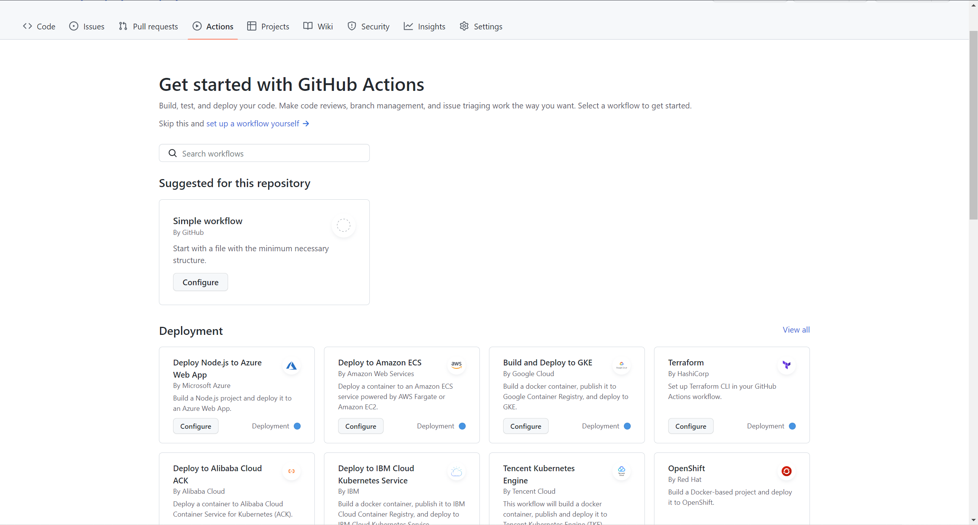The image size is (978, 525).
Task: Click the Google Cloud logo icon
Action: tap(622, 365)
